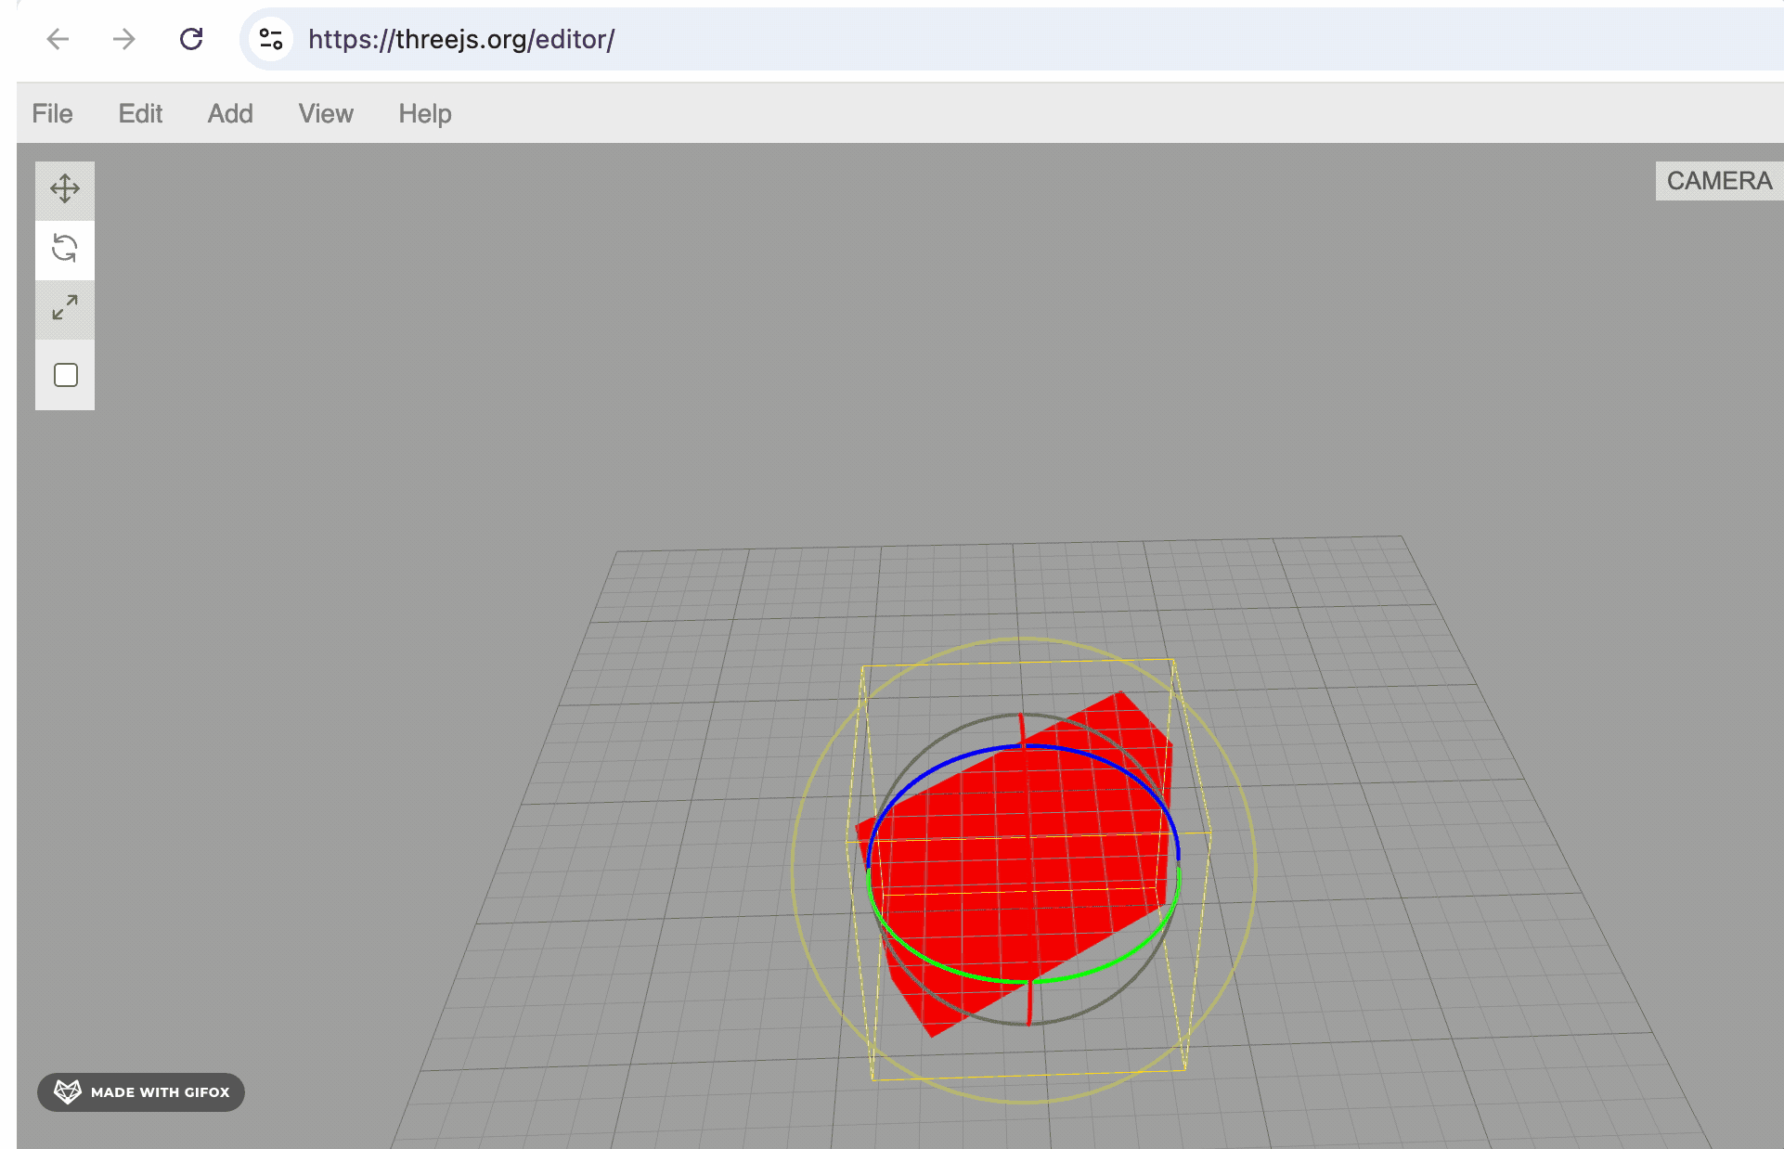Reload the threejs editor page
The width and height of the screenshot is (1784, 1149).
(191, 39)
